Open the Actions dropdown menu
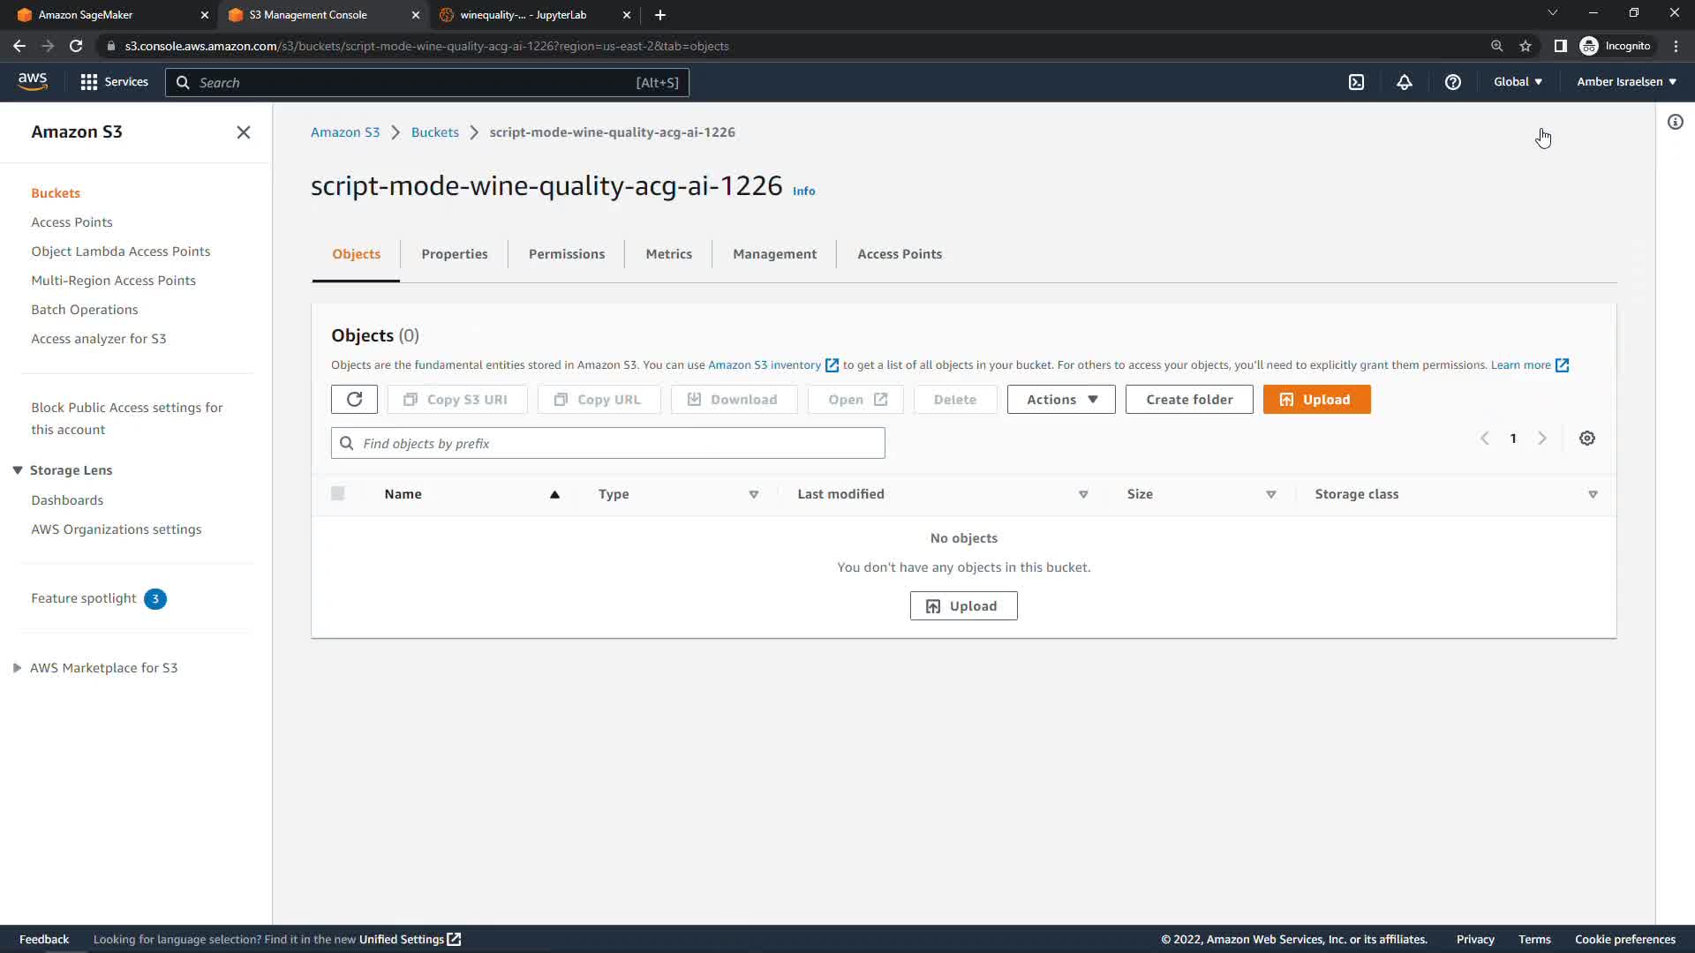The height and width of the screenshot is (953, 1695). [x=1061, y=400]
